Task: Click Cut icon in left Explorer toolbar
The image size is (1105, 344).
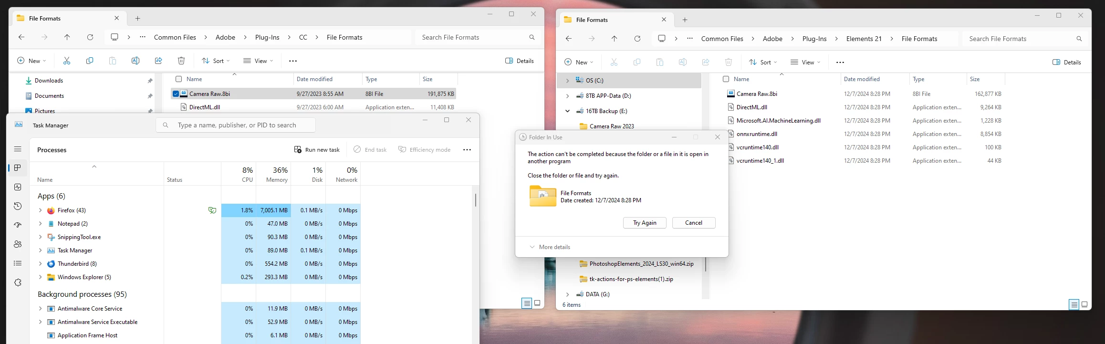Action: coord(67,61)
